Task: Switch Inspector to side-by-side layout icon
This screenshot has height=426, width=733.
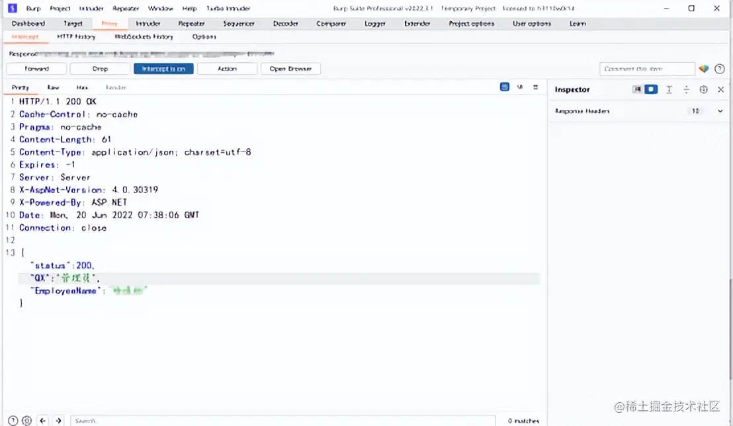Action: pyautogui.click(x=636, y=89)
